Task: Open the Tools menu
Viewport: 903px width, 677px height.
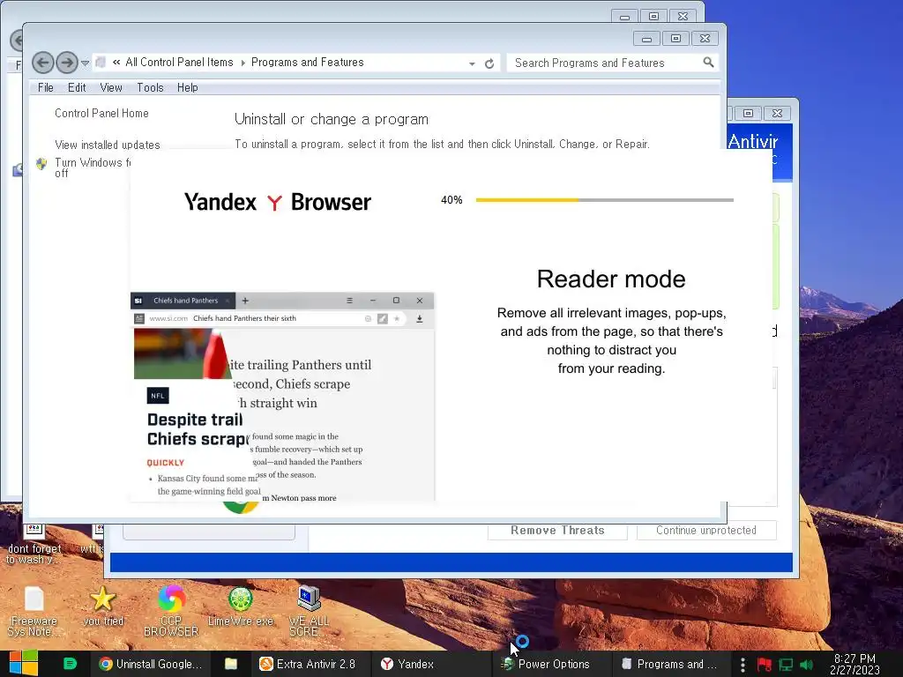Action: (150, 87)
